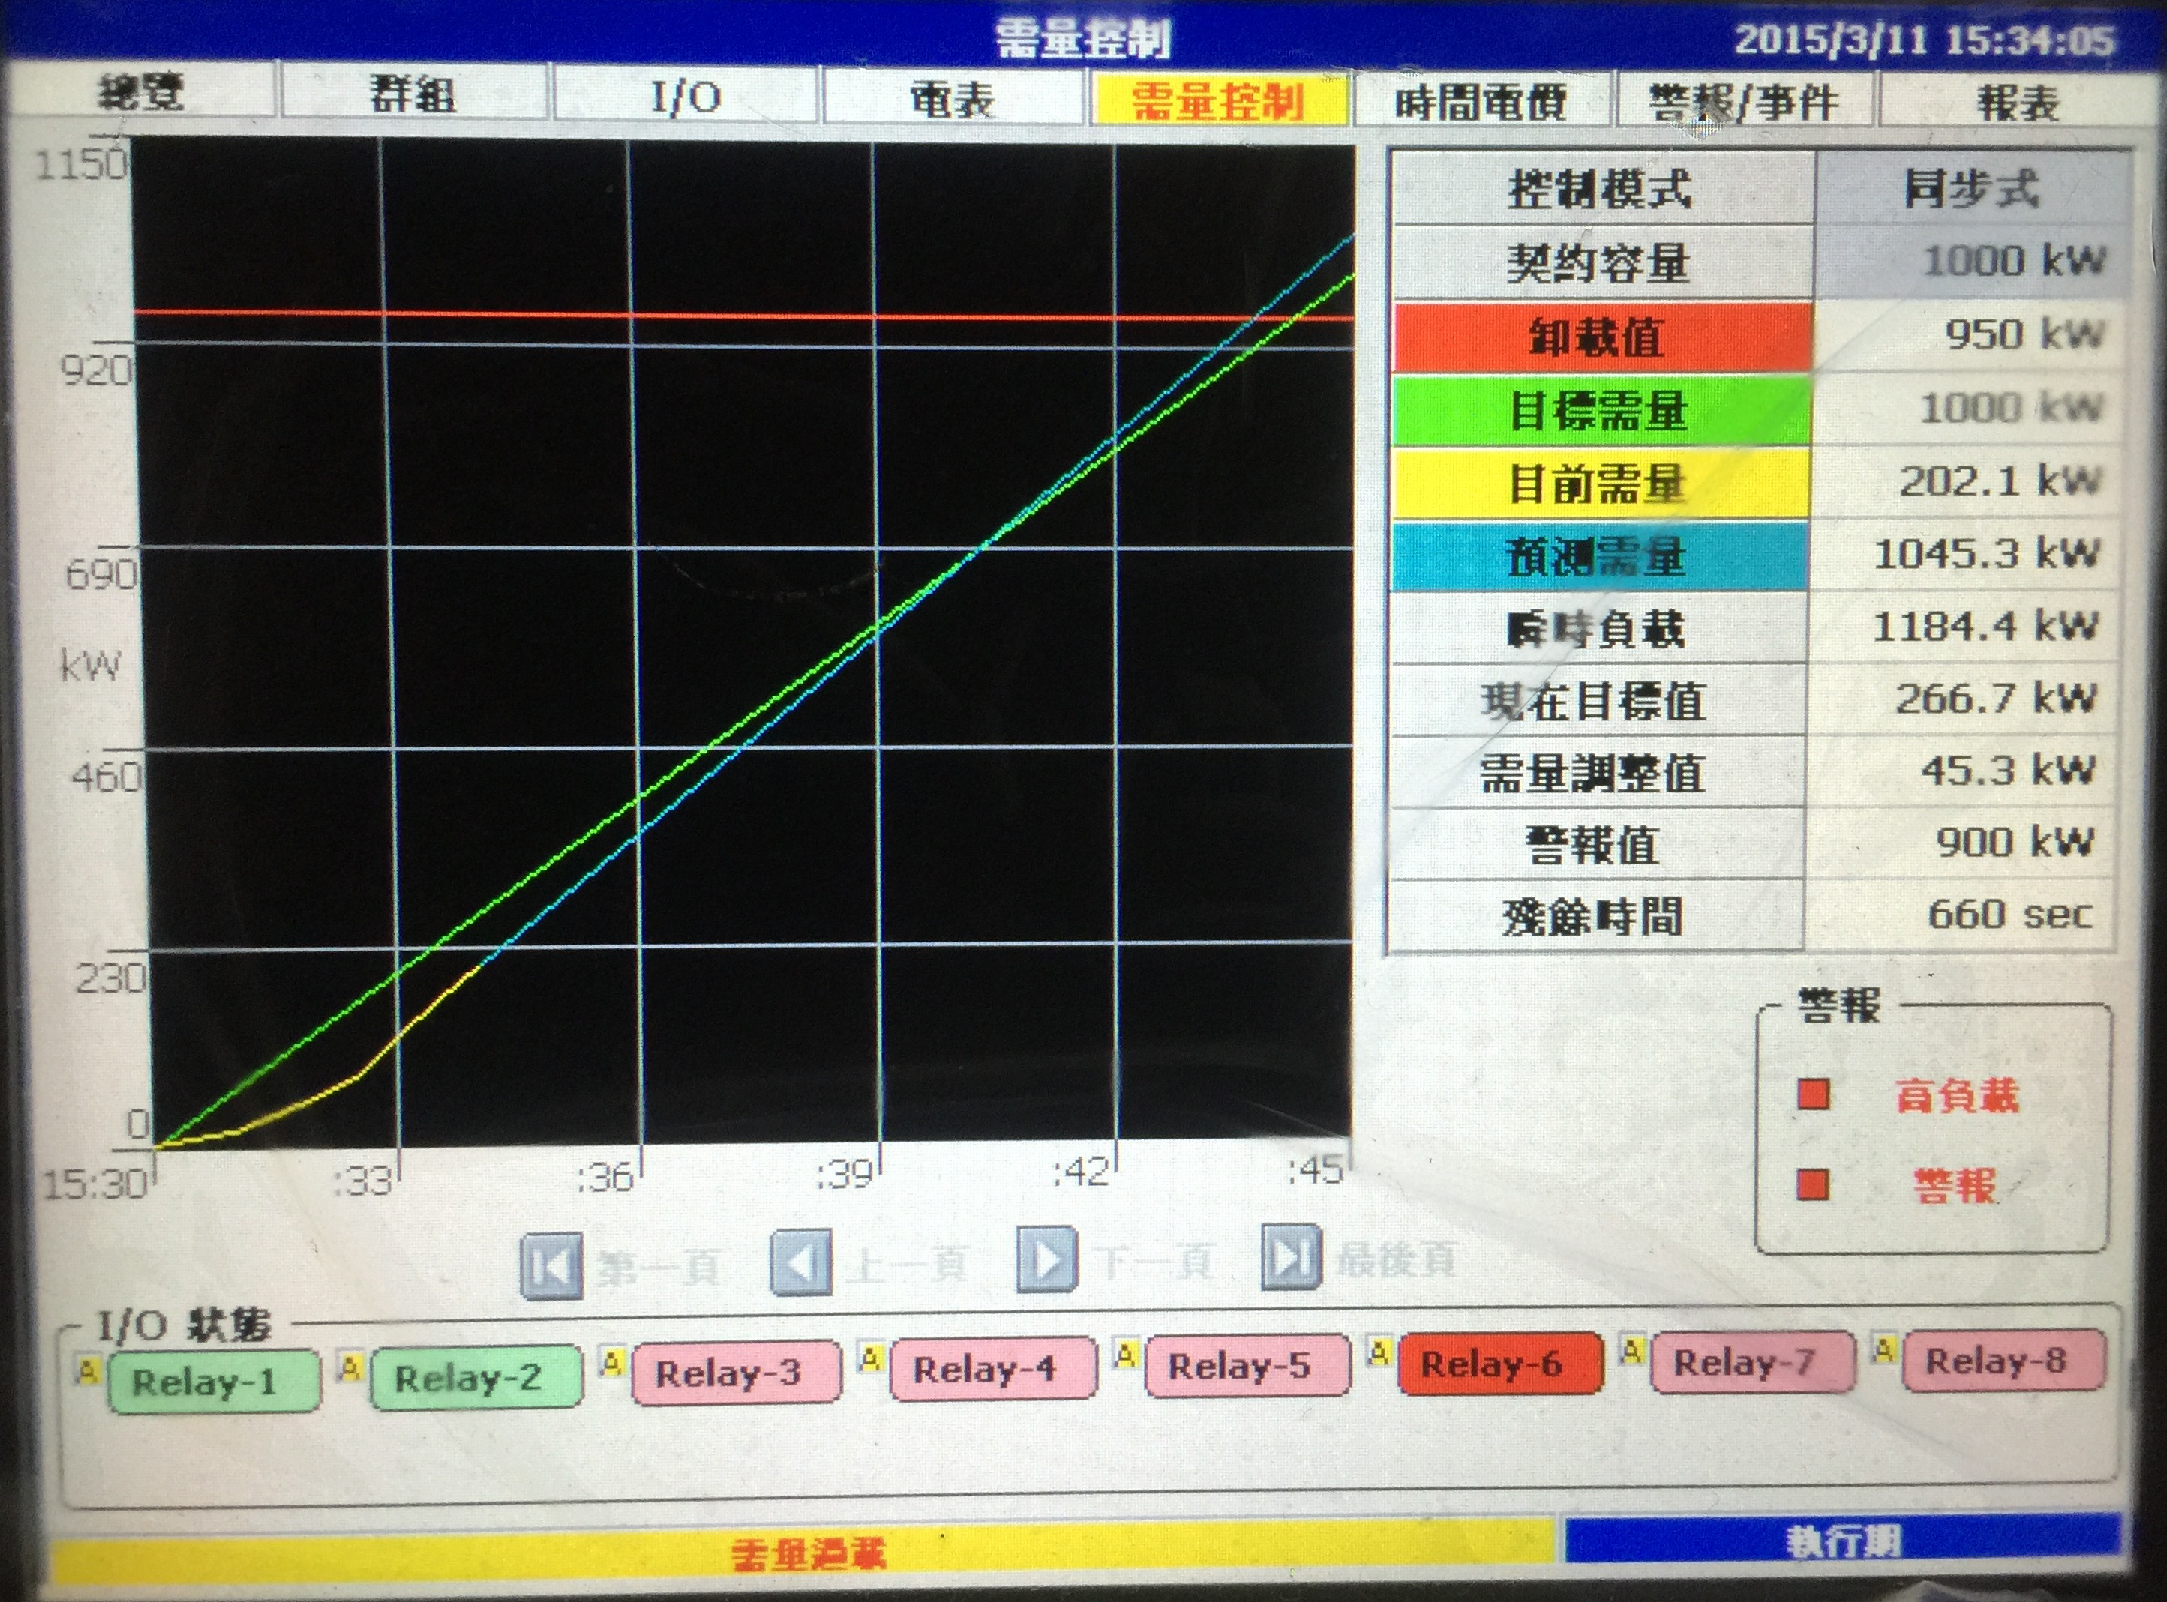Click the blue 執行期 status indicator

click(x=1844, y=1540)
